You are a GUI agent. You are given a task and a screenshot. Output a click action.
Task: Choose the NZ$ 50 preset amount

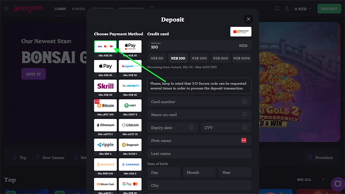(157, 58)
